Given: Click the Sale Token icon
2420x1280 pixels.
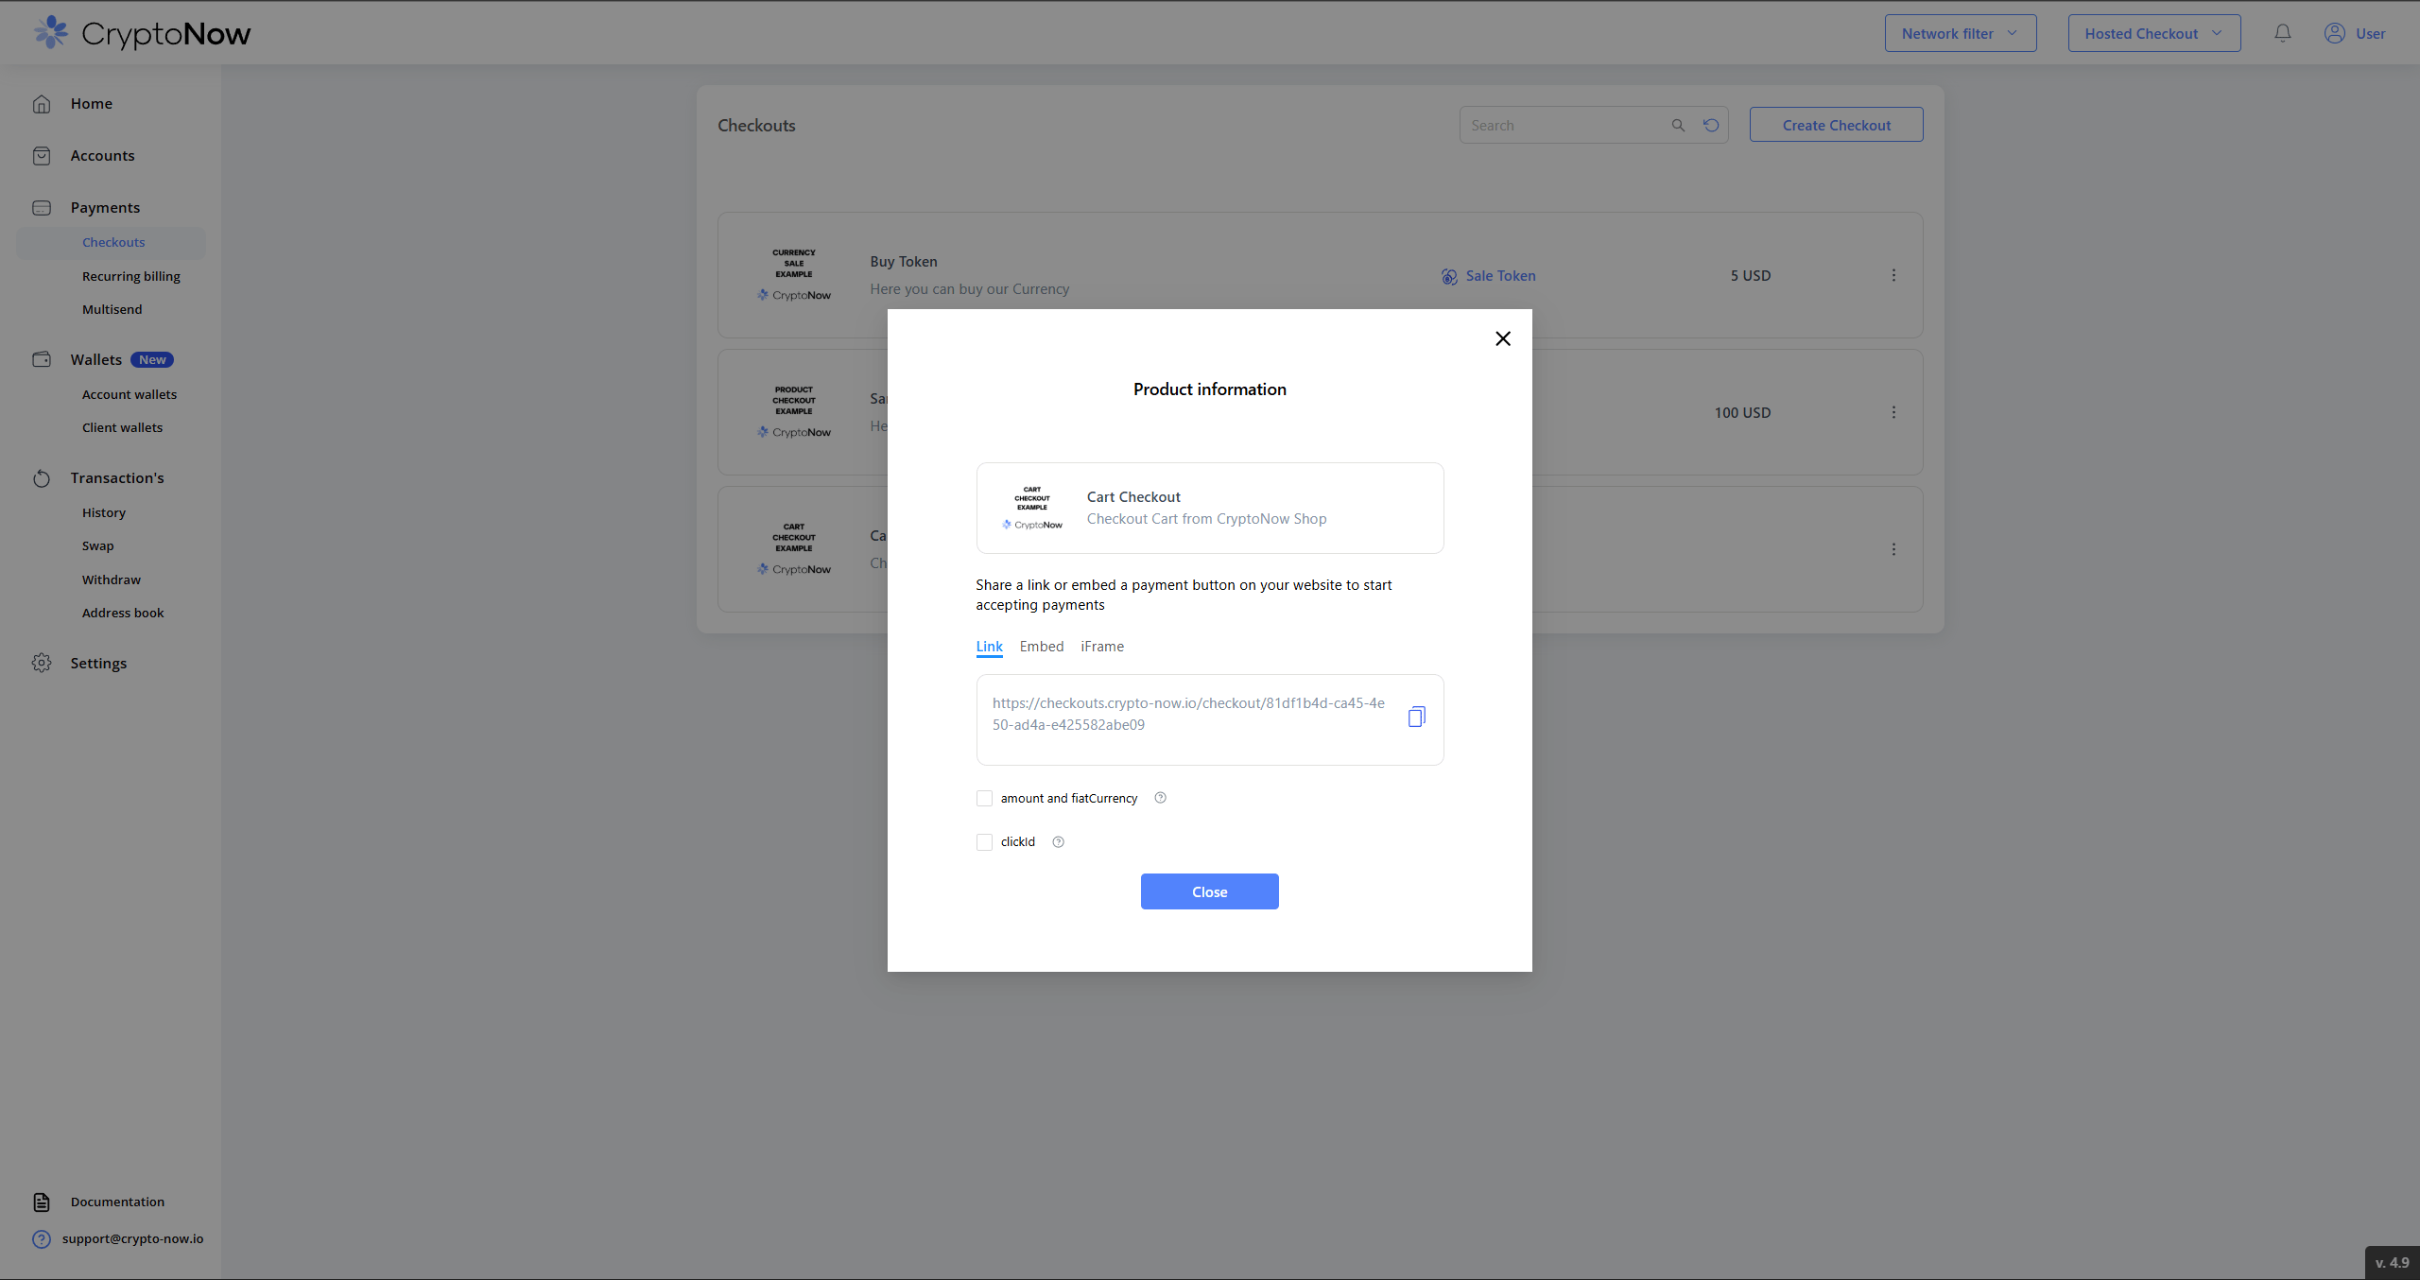Looking at the screenshot, I should coord(1449,276).
